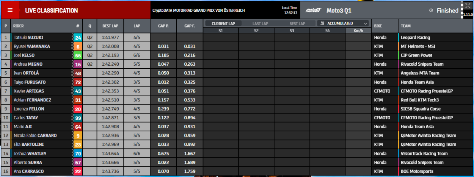Click gap value 0.675

pyautogui.click(x=163, y=154)
